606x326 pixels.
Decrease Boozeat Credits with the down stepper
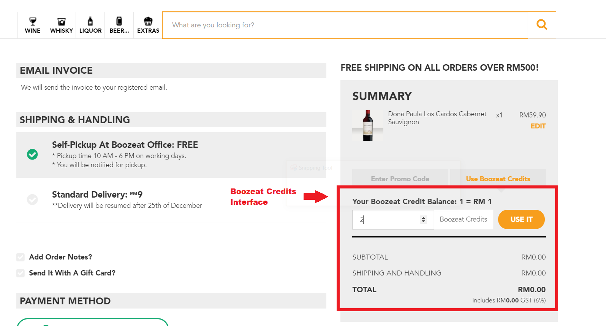[x=423, y=222]
